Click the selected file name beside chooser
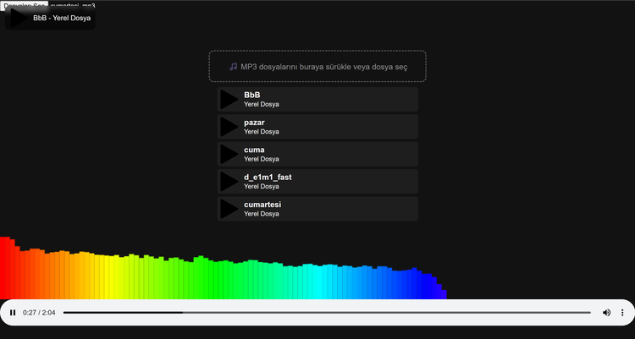 tap(73, 6)
